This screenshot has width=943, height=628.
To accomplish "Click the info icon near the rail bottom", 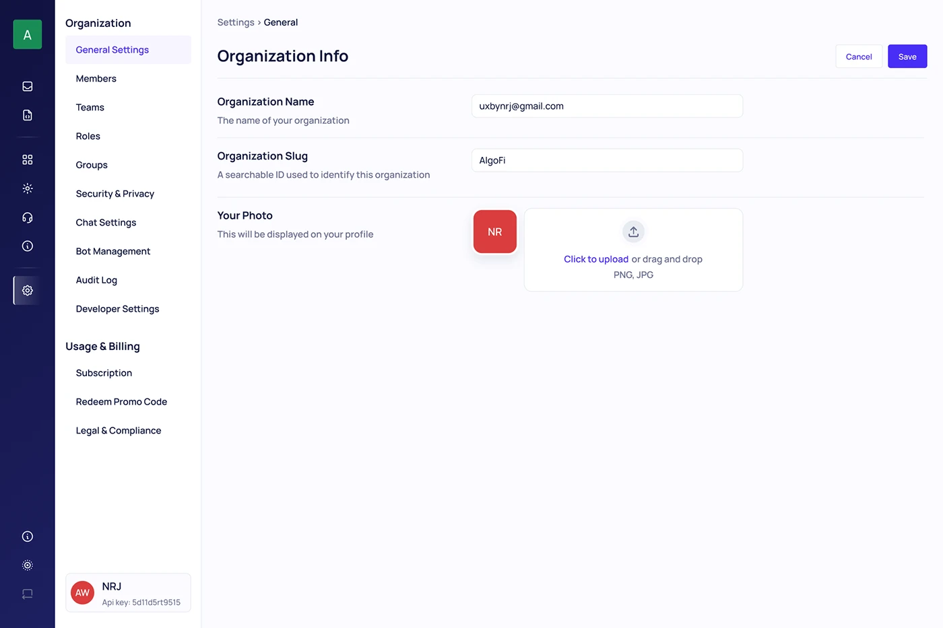I will point(28,536).
